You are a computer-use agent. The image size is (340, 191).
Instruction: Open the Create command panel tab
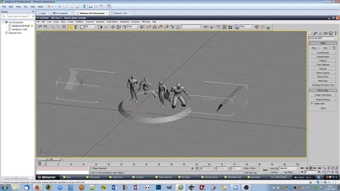[310, 33]
